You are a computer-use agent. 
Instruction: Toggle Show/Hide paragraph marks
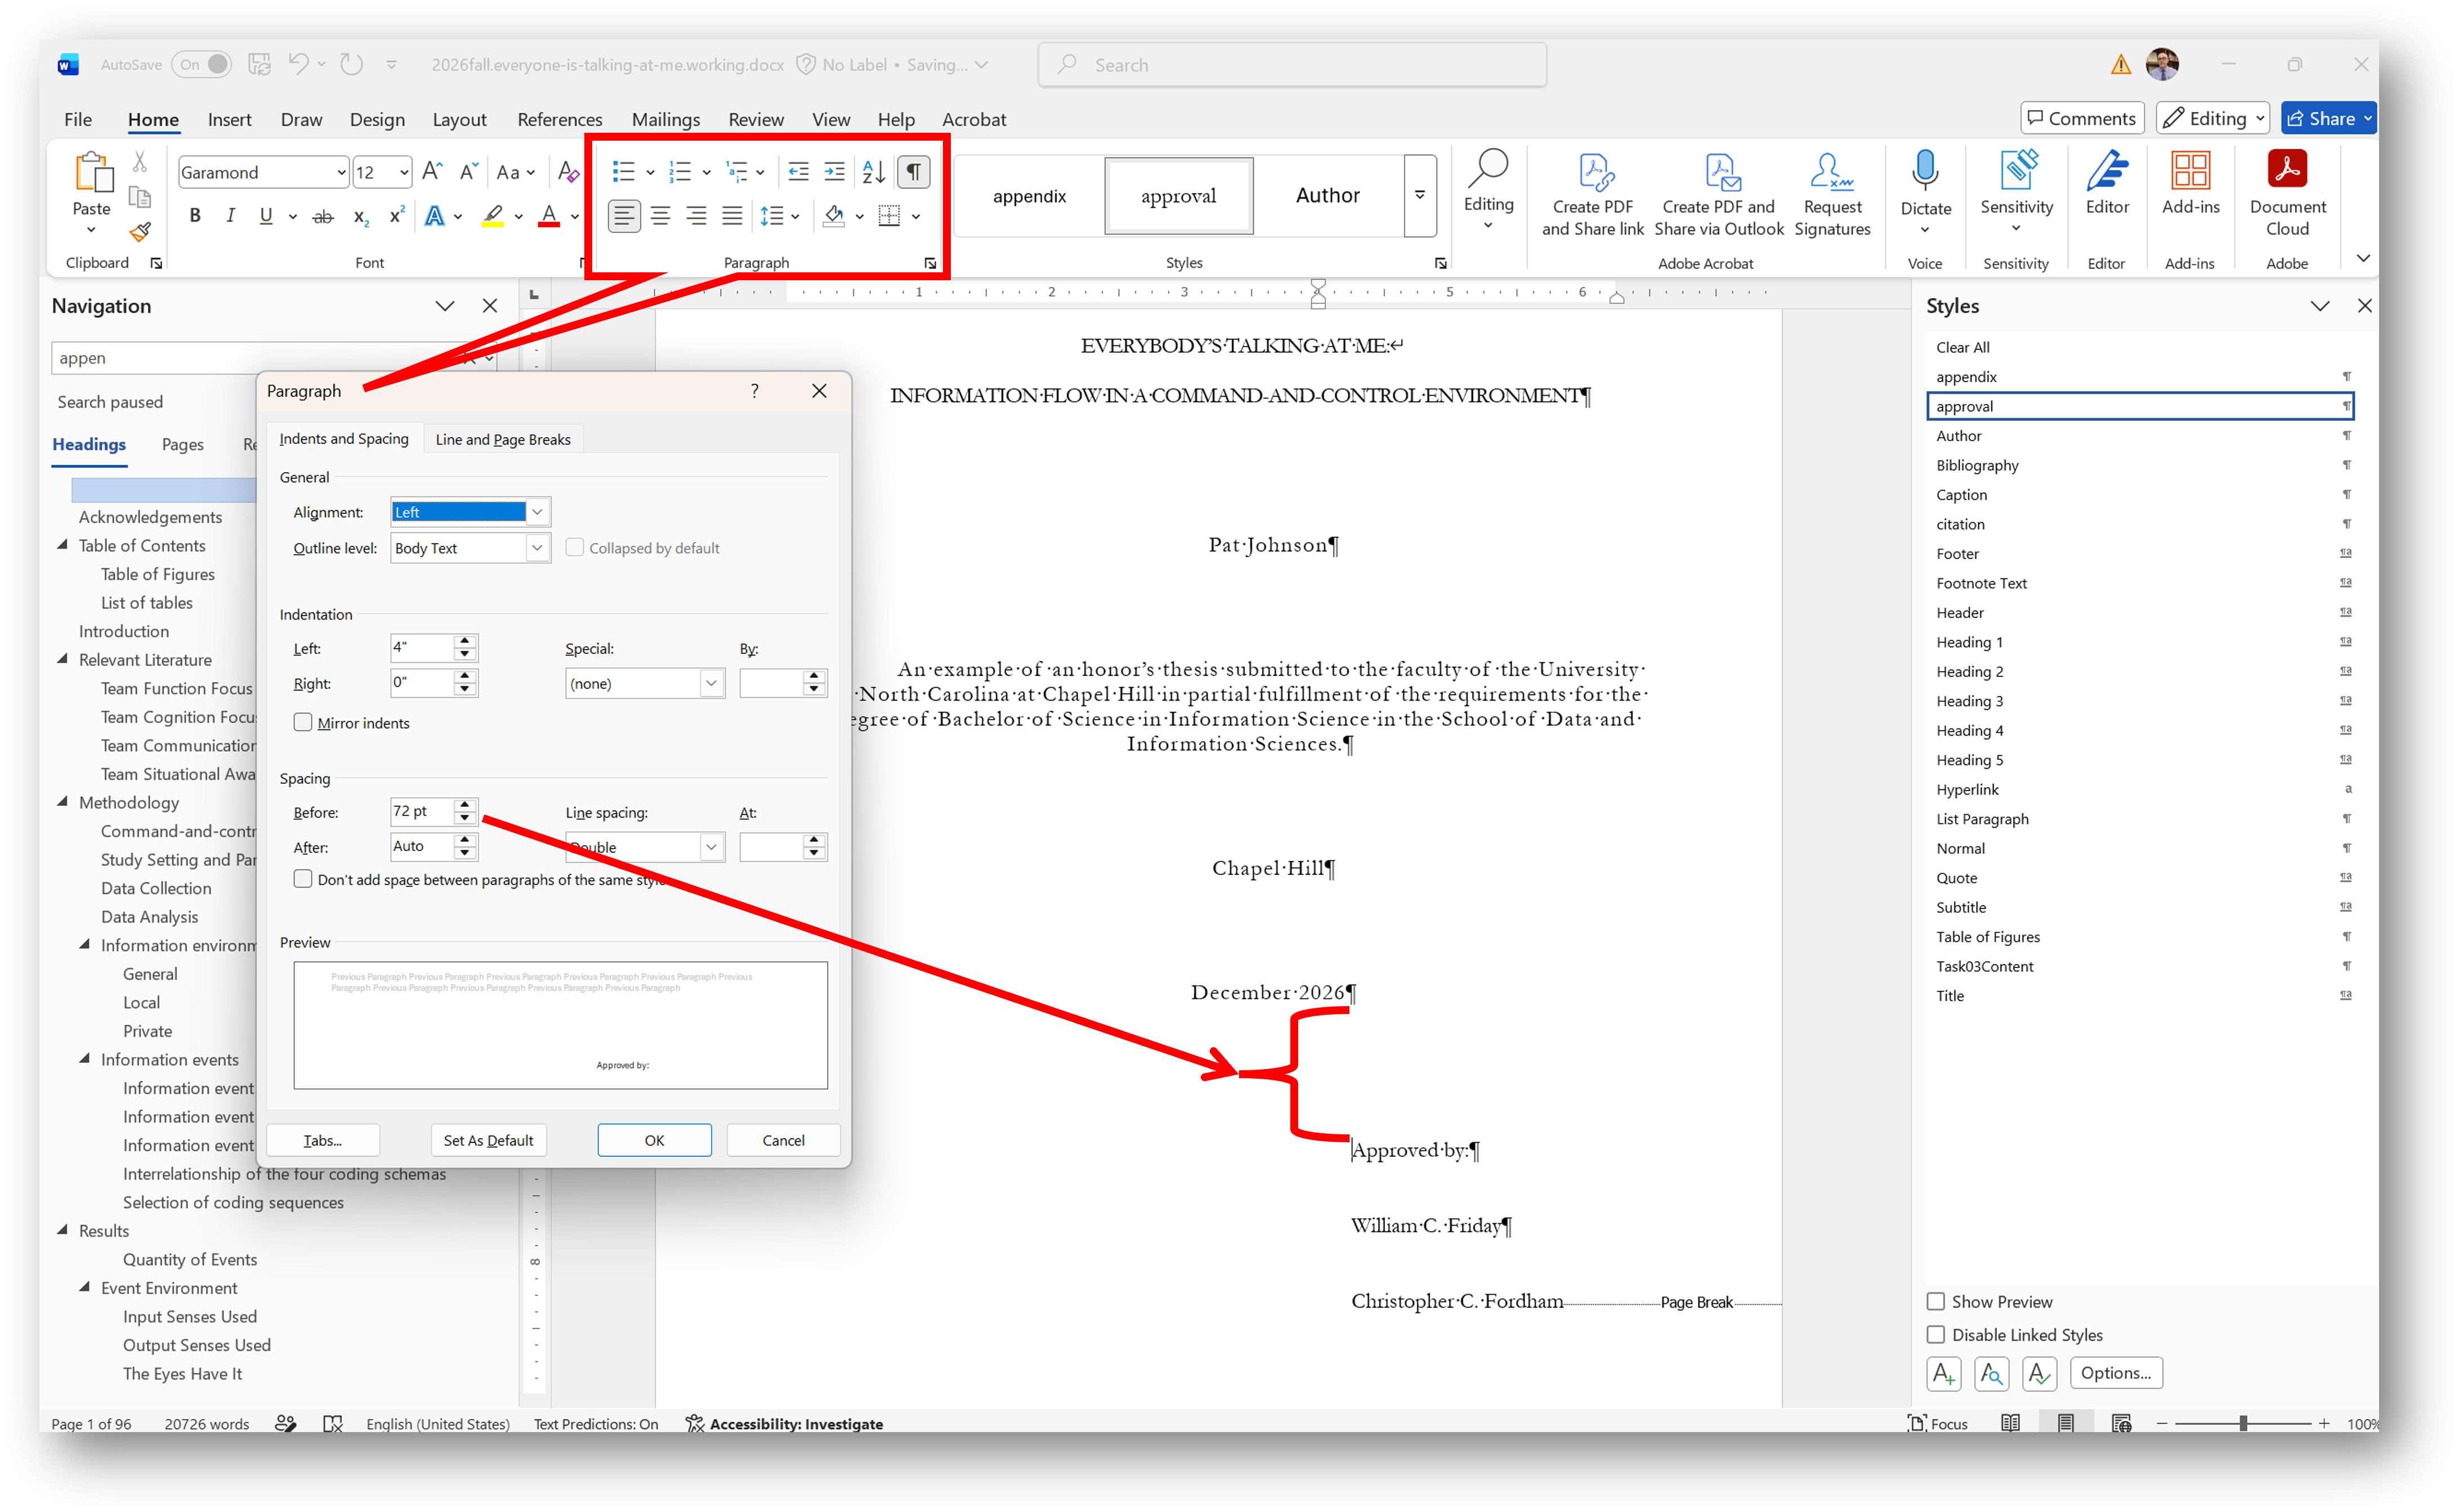coord(913,172)
